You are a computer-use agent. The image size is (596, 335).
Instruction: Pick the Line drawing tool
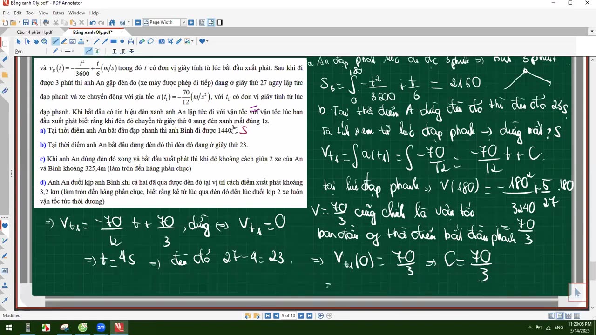tap(96, 41)
